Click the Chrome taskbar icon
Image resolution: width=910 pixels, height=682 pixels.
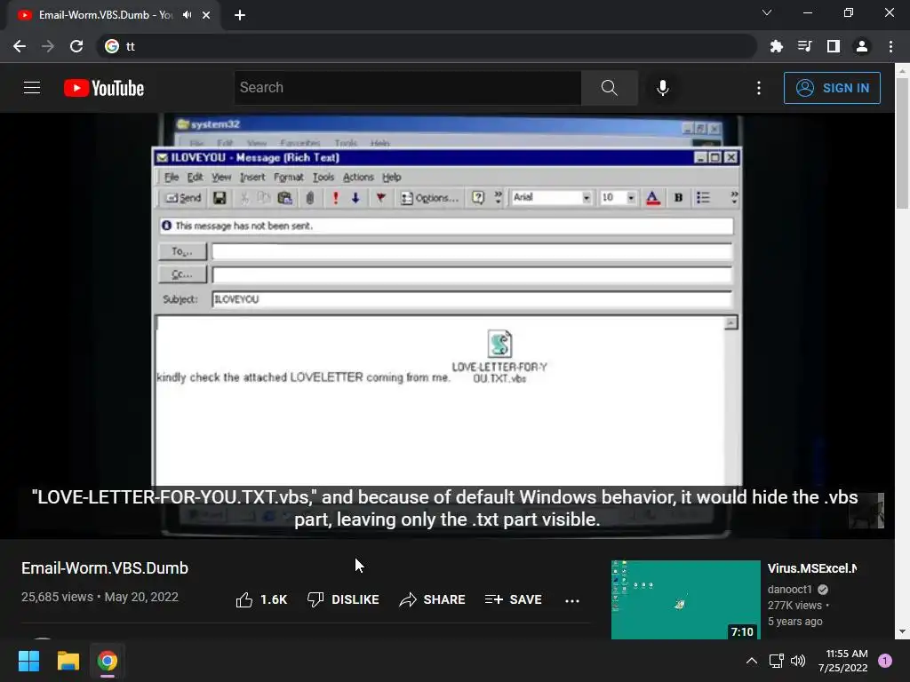(108, 661)
